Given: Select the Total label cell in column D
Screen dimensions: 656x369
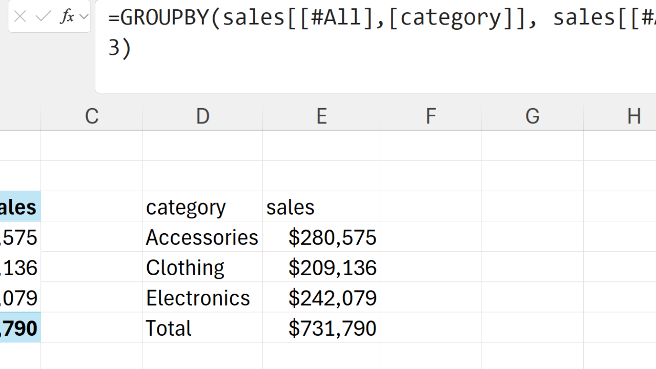Looking at the screenshot, I should tap(202, 328).
